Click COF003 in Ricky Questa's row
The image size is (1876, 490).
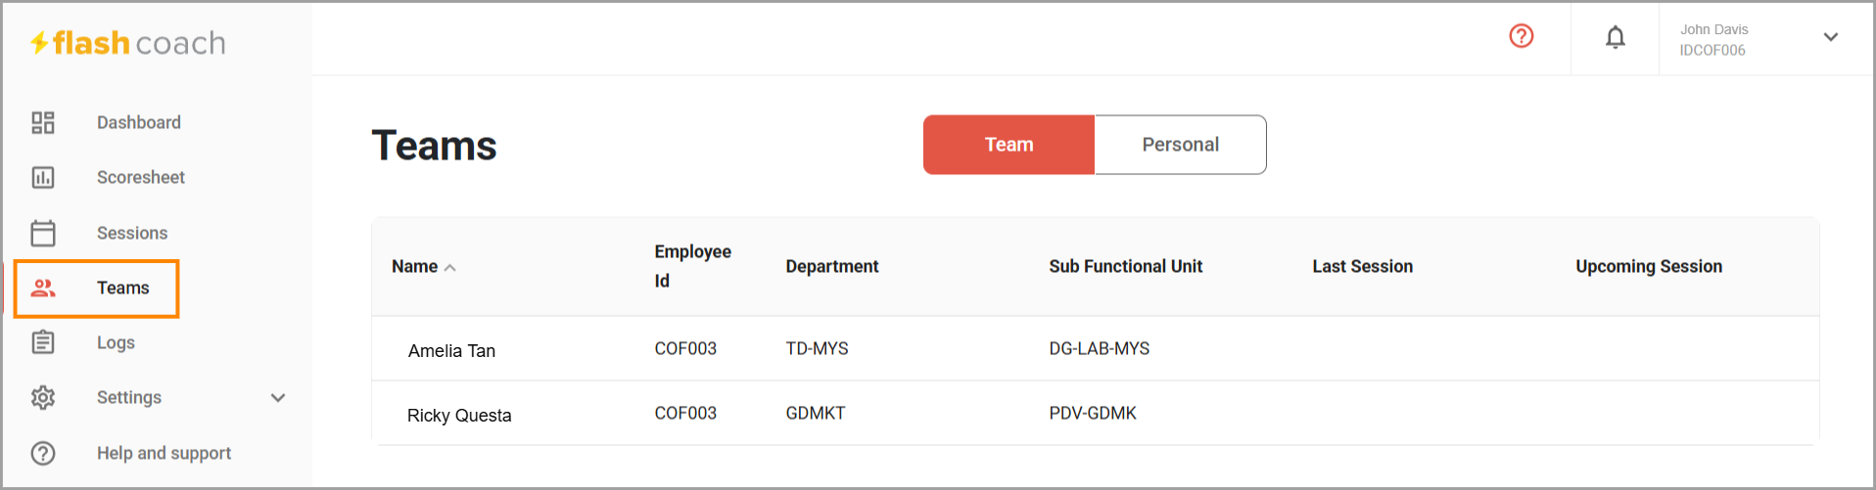pyautogui.click(x=685, y=413)
